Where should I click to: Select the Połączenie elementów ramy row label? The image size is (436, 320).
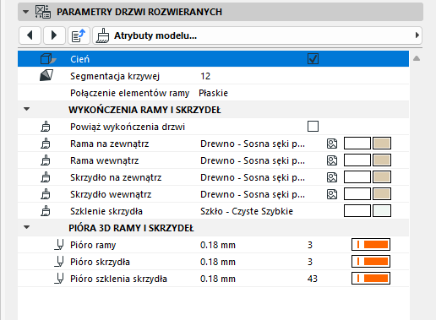[130, 93]
